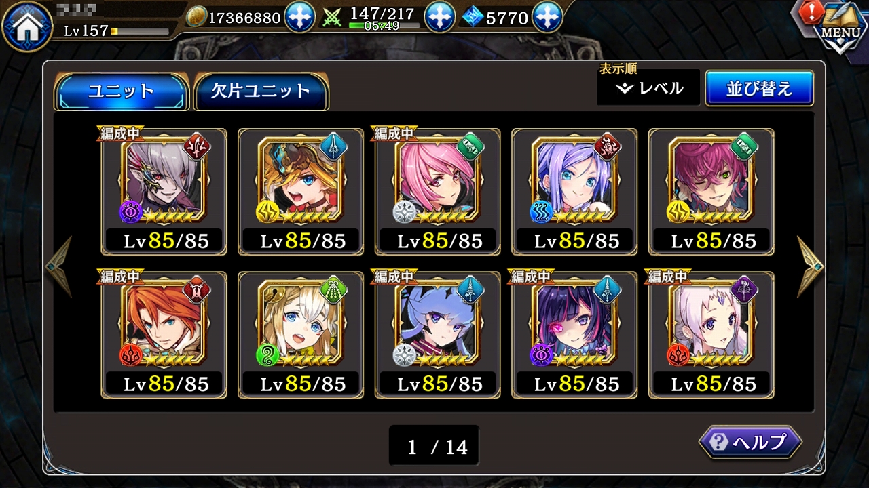This screenshot has height=488, width=869.
Task: Select the blonde girl with green question badge
Action: click(301, 335)
